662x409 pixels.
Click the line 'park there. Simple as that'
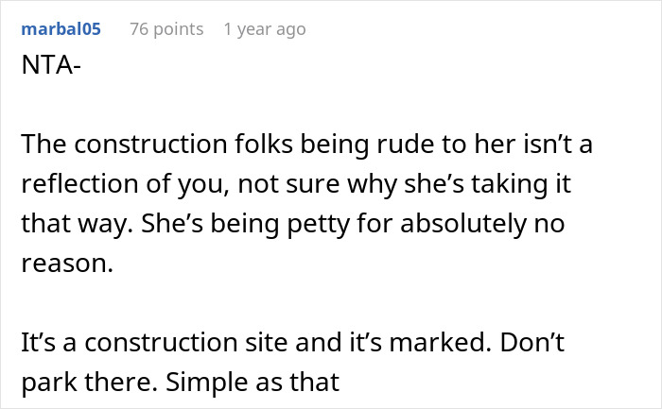181,382
